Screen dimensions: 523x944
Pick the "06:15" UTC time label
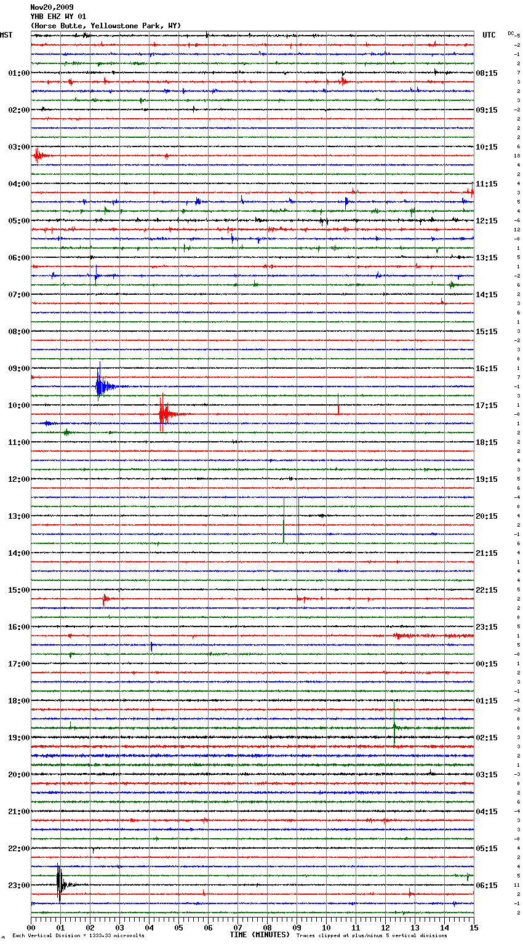click(487, 886)
